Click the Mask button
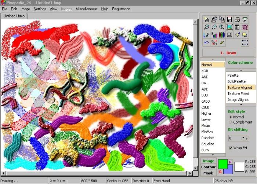Viewport: 257px width, 184px height. 208,173
